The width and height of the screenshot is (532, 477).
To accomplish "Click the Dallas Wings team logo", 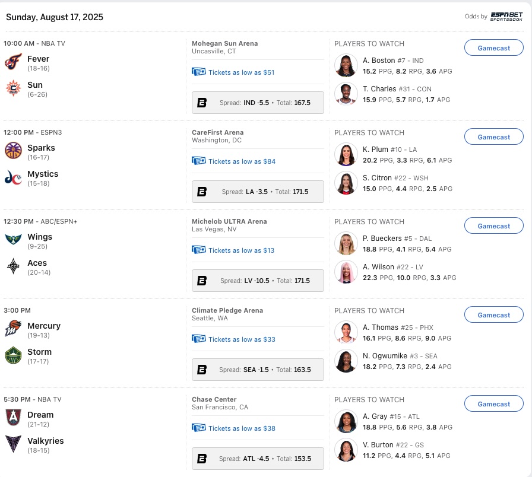I will tap(13, 239).
